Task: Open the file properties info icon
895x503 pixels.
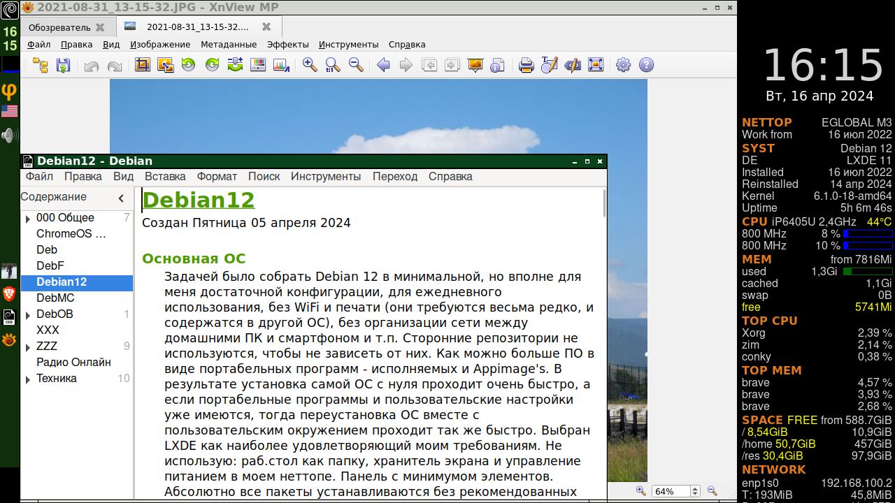Action: 498,65
